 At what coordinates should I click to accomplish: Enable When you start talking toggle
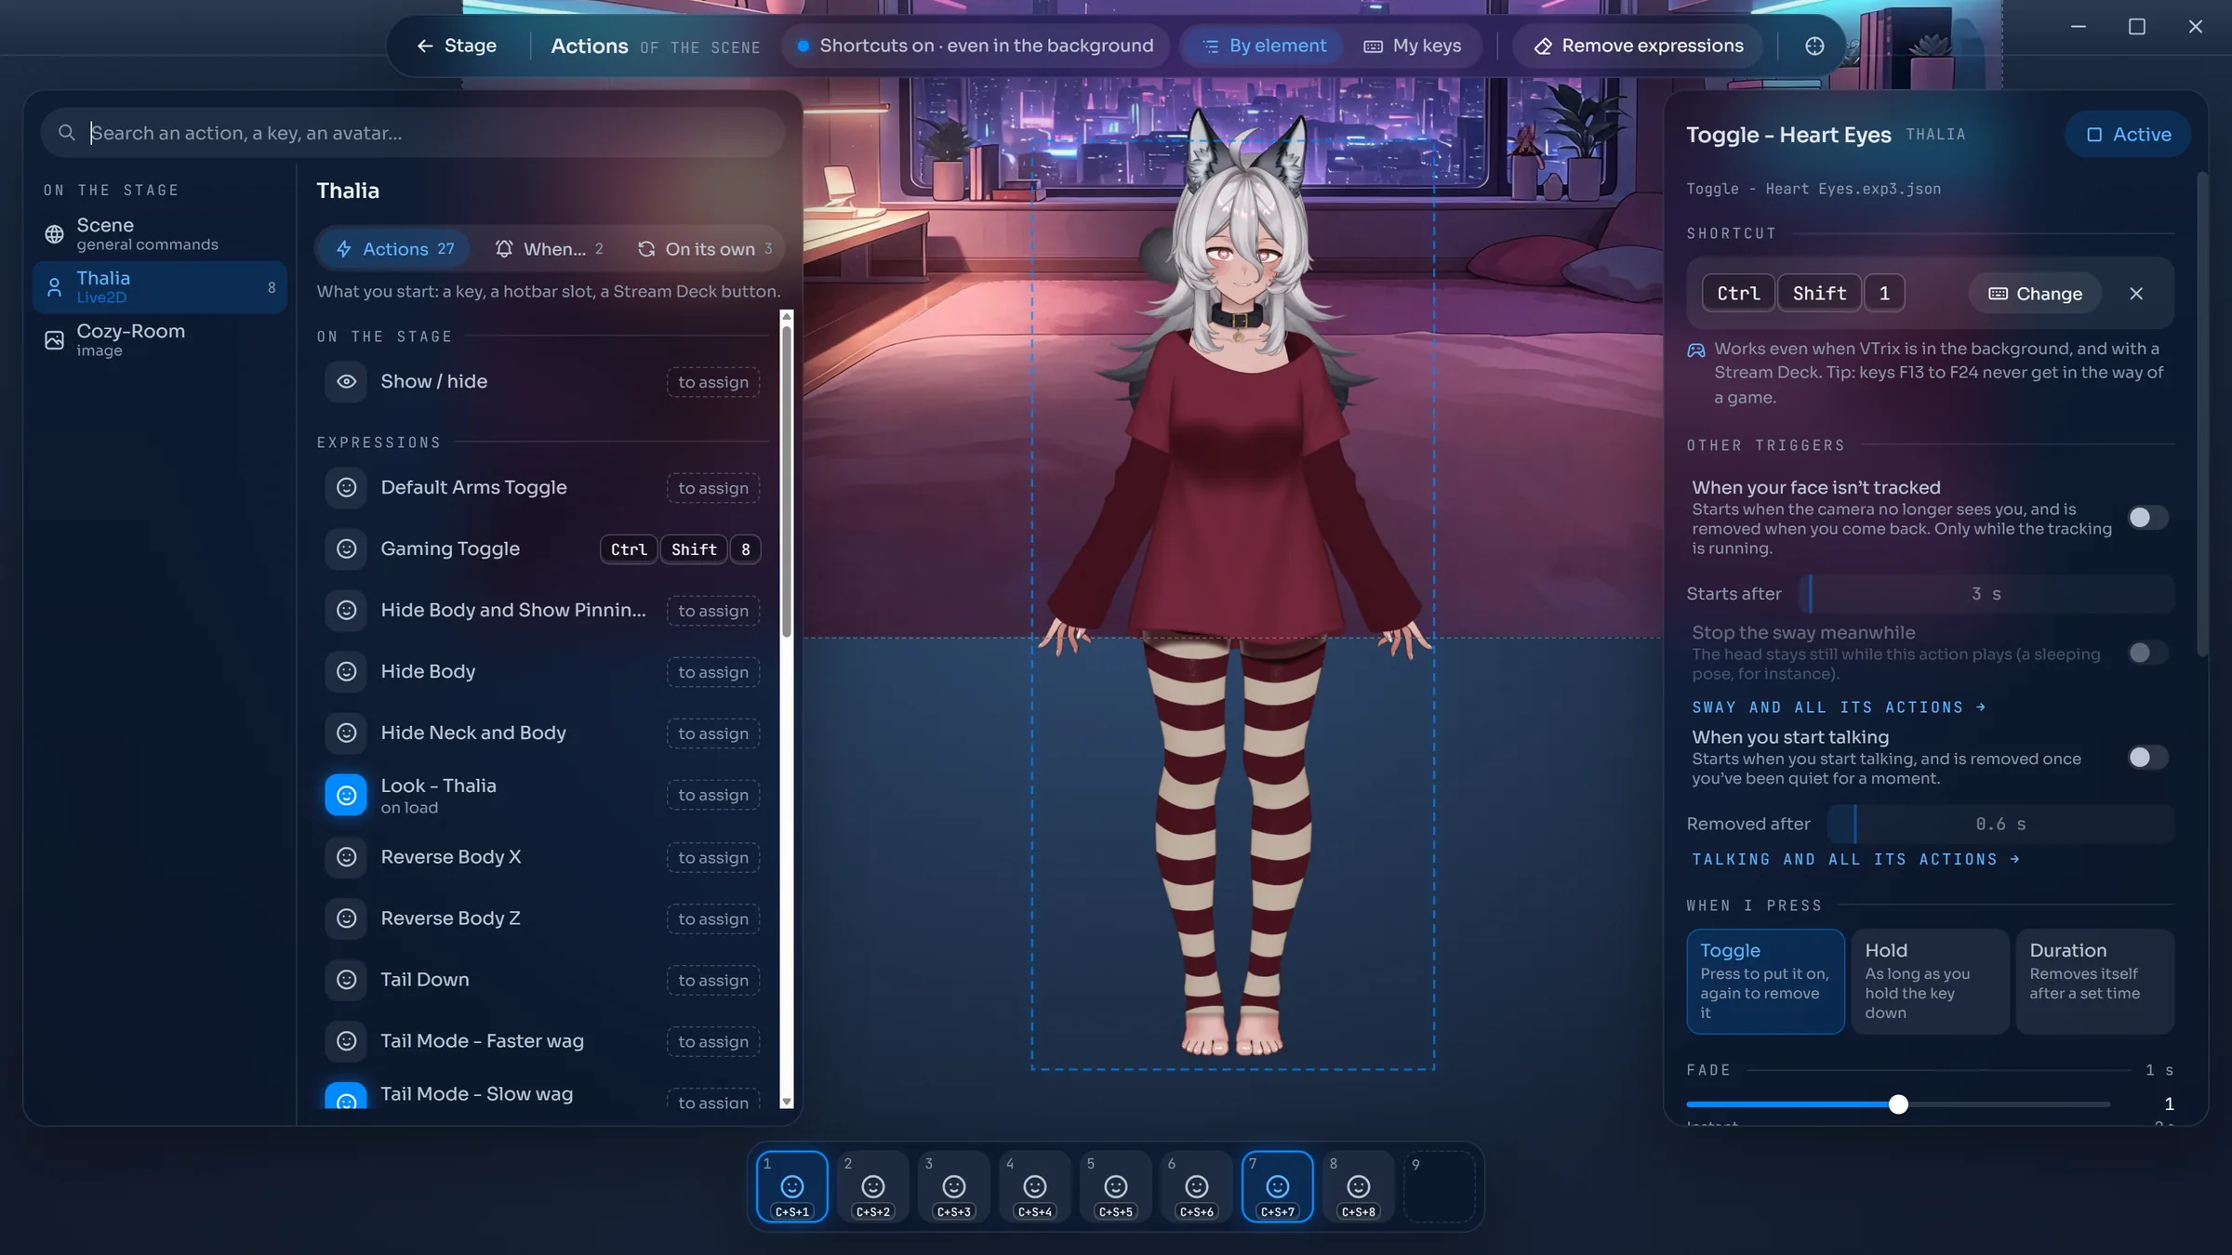pyautogui.click(x=2147, y=757)
